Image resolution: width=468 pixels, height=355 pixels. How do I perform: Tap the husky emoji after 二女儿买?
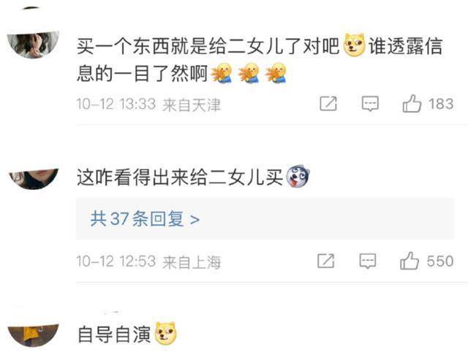point(298,177)
